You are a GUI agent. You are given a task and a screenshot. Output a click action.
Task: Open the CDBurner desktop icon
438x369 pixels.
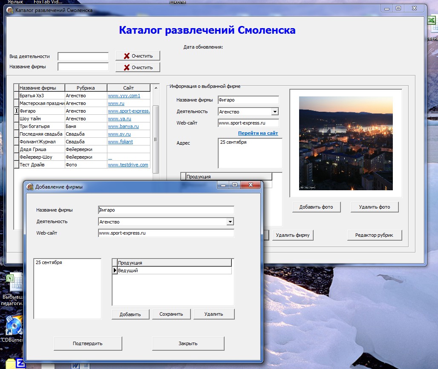pos(13,329)
